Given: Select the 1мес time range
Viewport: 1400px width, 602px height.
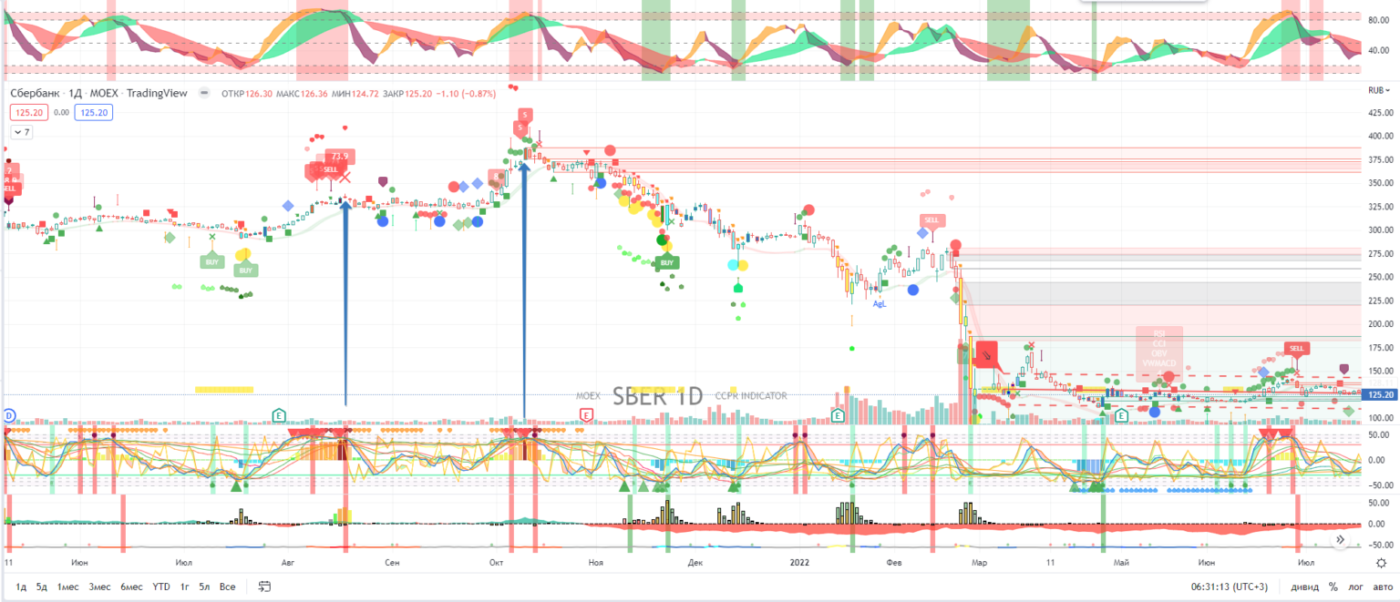Looking at the screenshot, I should coord(69,587).
